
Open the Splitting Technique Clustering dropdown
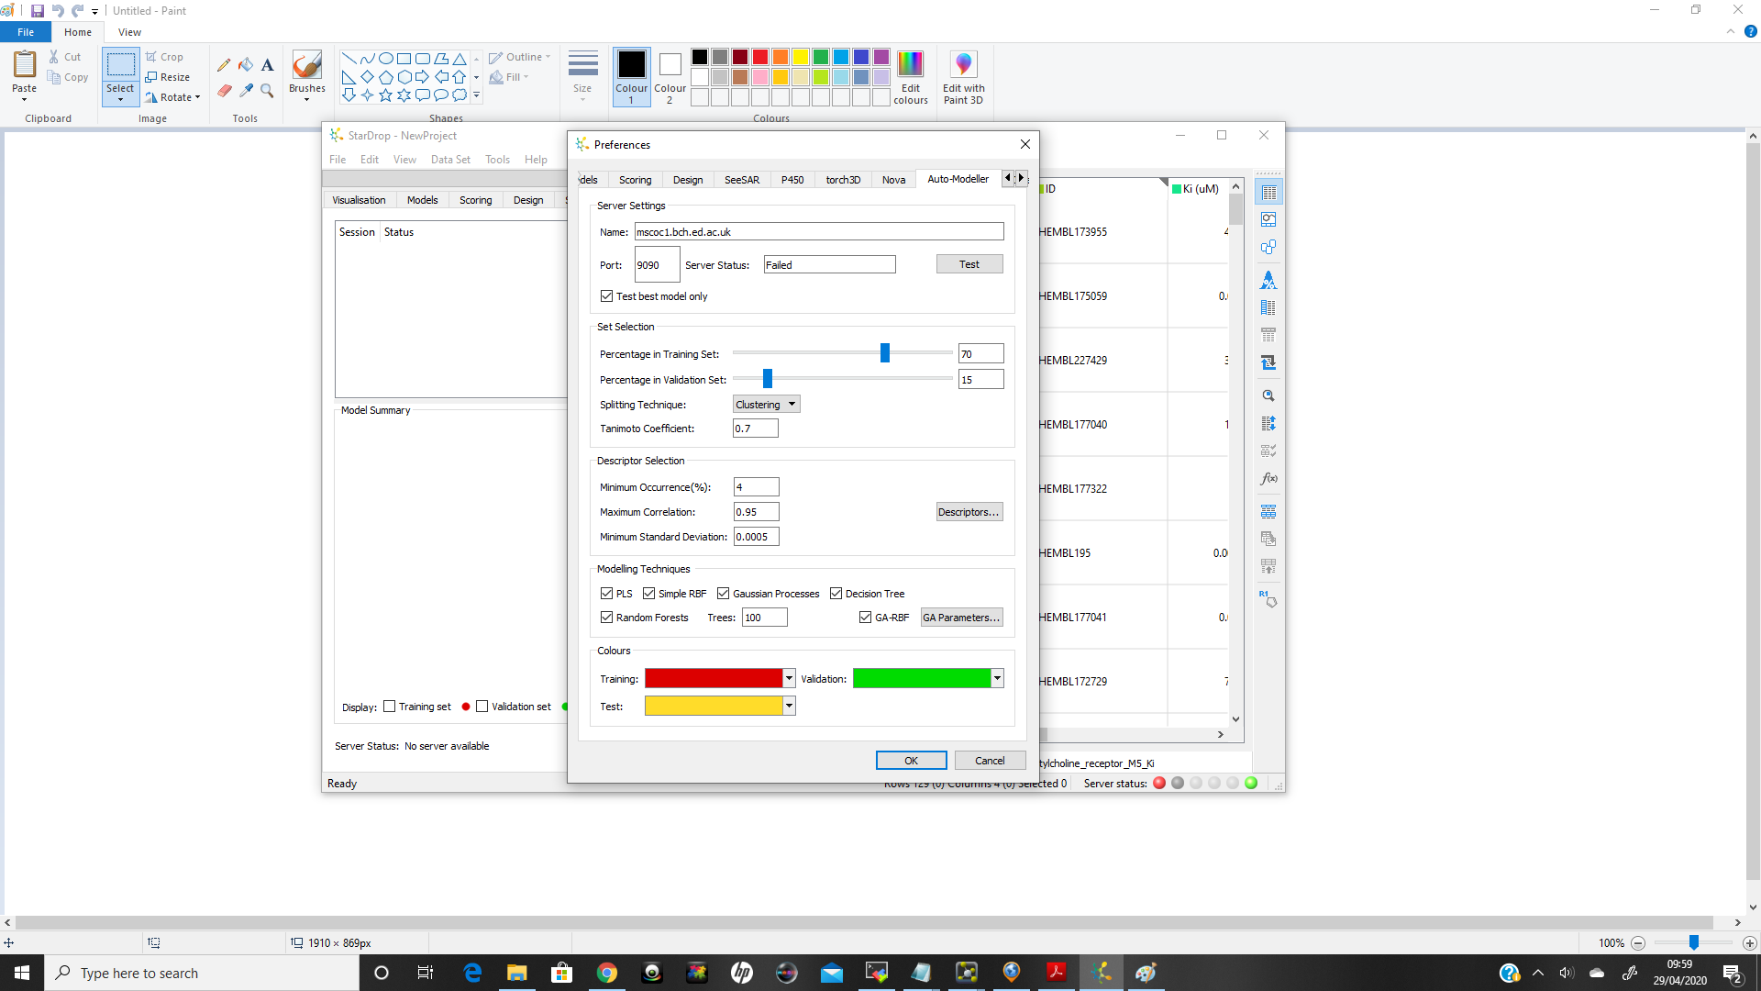point(767,405)
